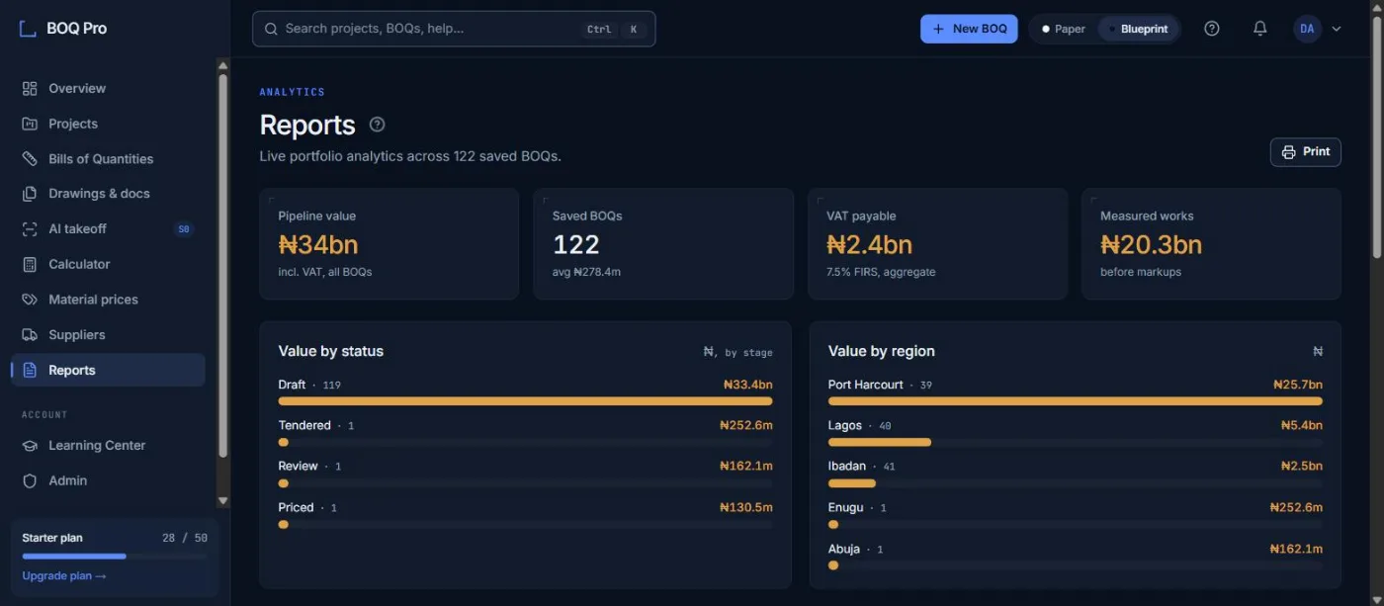Click the Learning Center graduation cap icon
1384x606 pixels.
click(30, 446)
